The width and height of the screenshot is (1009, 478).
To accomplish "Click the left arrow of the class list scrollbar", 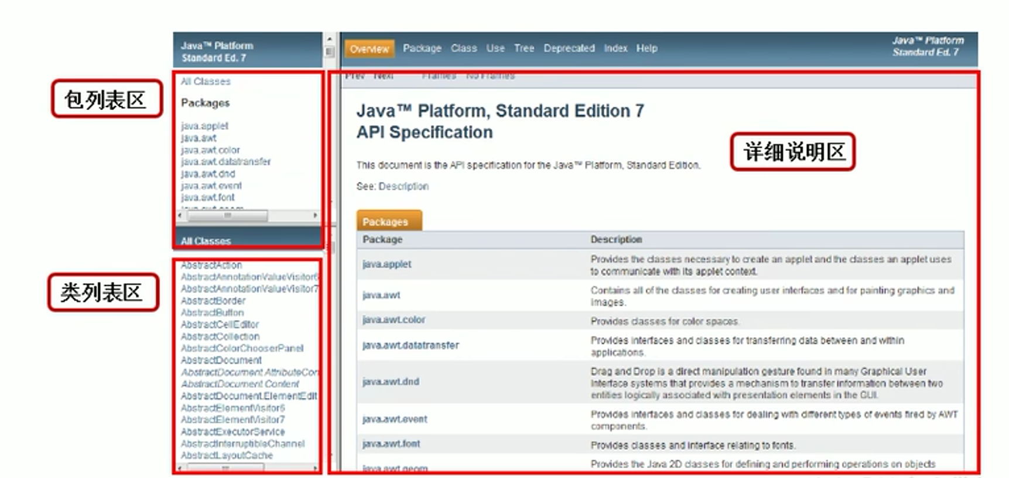I will click(x=180, y=468).
